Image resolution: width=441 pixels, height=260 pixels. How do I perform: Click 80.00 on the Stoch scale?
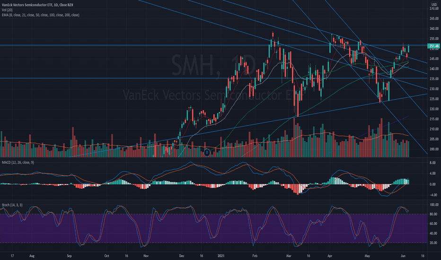click(x=433, y=214)
